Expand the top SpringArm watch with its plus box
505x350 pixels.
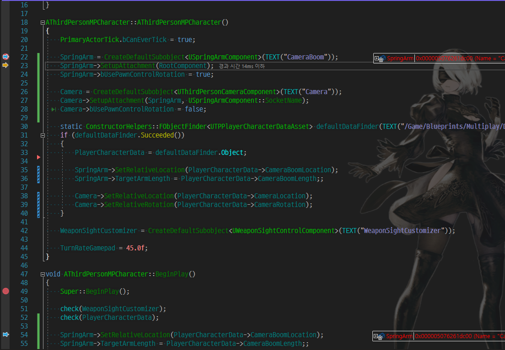click(376, 58)
